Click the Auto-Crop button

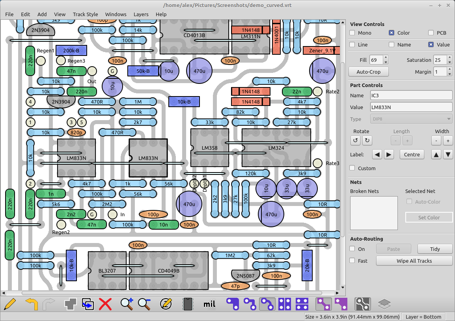368,72
